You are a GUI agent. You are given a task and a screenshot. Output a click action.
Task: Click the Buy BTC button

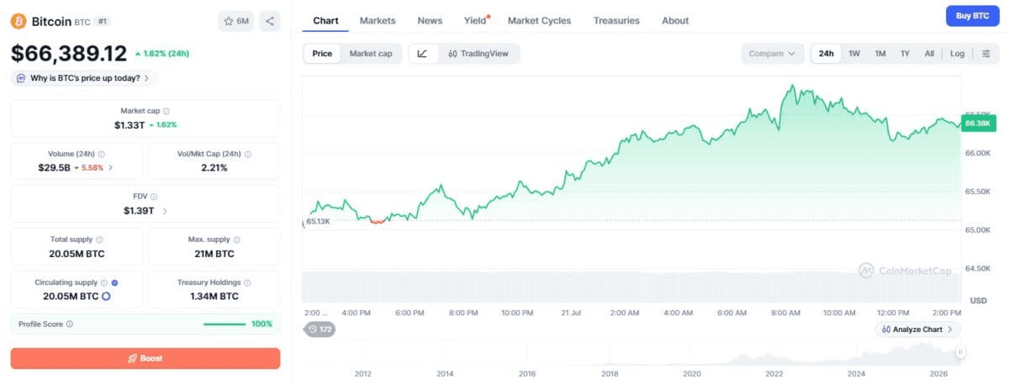click(972, 16)
